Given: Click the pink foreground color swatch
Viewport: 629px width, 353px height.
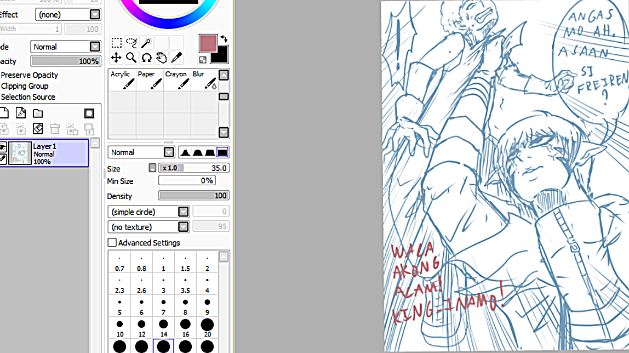Looking at the screenshot, I should (x=208, y=43).
